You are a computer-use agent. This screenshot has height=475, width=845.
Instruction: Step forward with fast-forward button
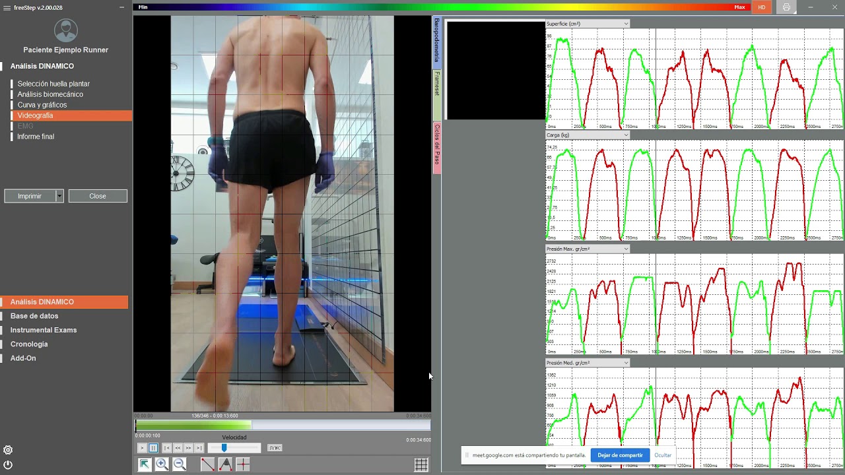coord(188,448)
